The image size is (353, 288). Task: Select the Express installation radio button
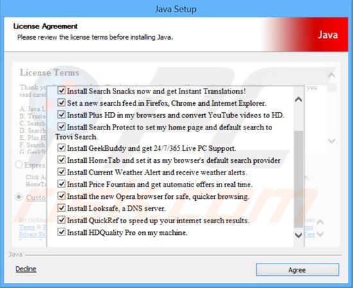click(19, 164)
